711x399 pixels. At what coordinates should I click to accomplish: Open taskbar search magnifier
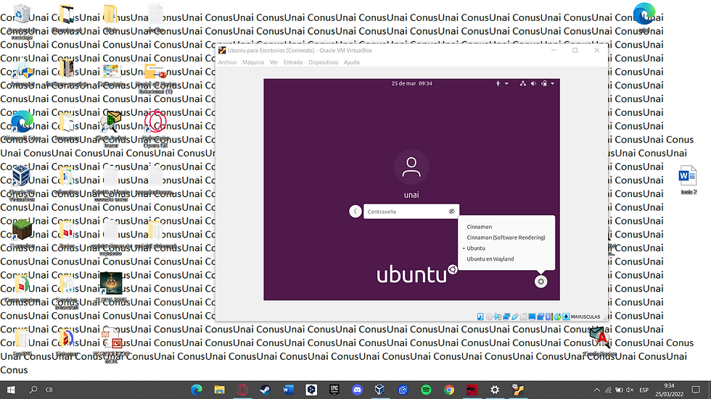pos(33,390)
